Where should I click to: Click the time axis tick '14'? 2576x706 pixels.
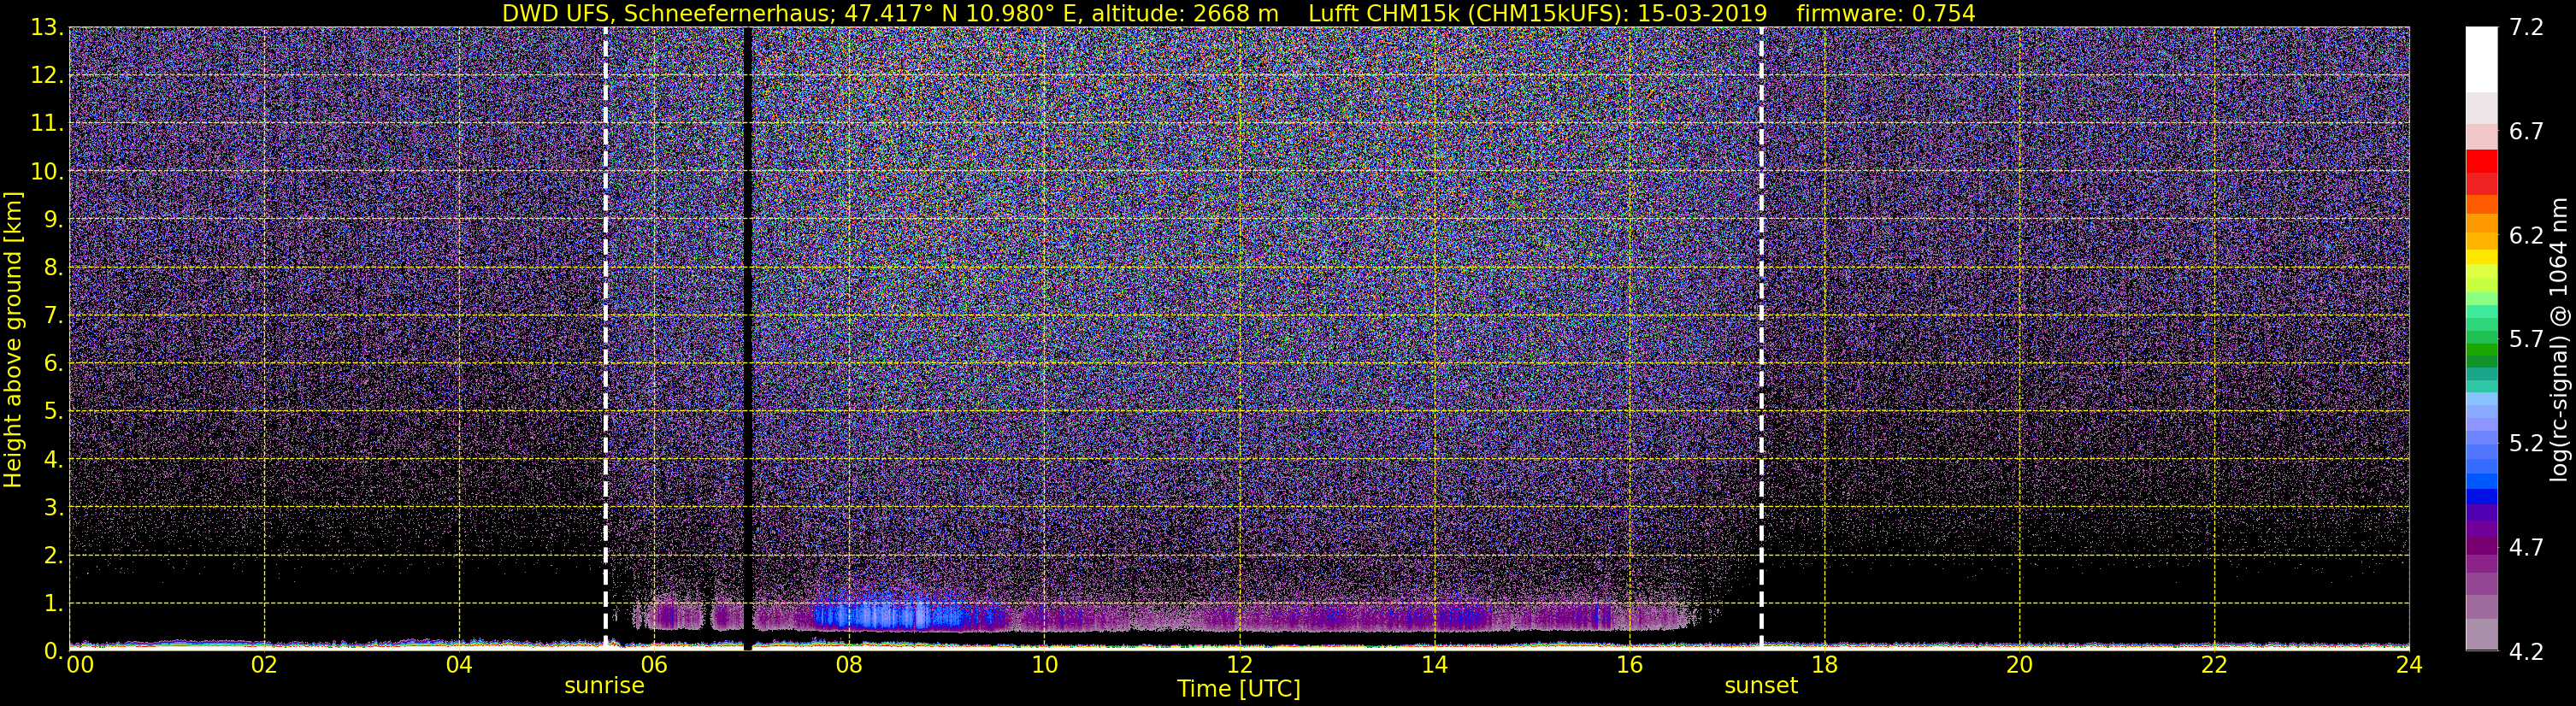(x=1434, y=665)
